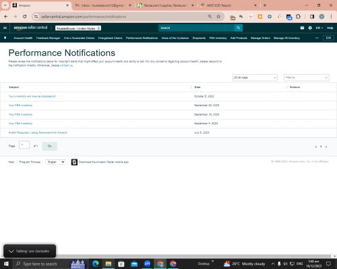The width and height of the screenshot is (337, 269).
Task: Open the Chrome three-dot menu
Action: (x=331, y=17)
